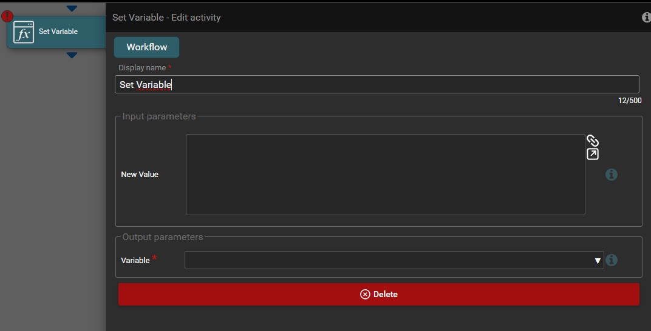651x331 pixels.
Task: Expand the Variable dropdown arrow
Action: coord(598,261)
